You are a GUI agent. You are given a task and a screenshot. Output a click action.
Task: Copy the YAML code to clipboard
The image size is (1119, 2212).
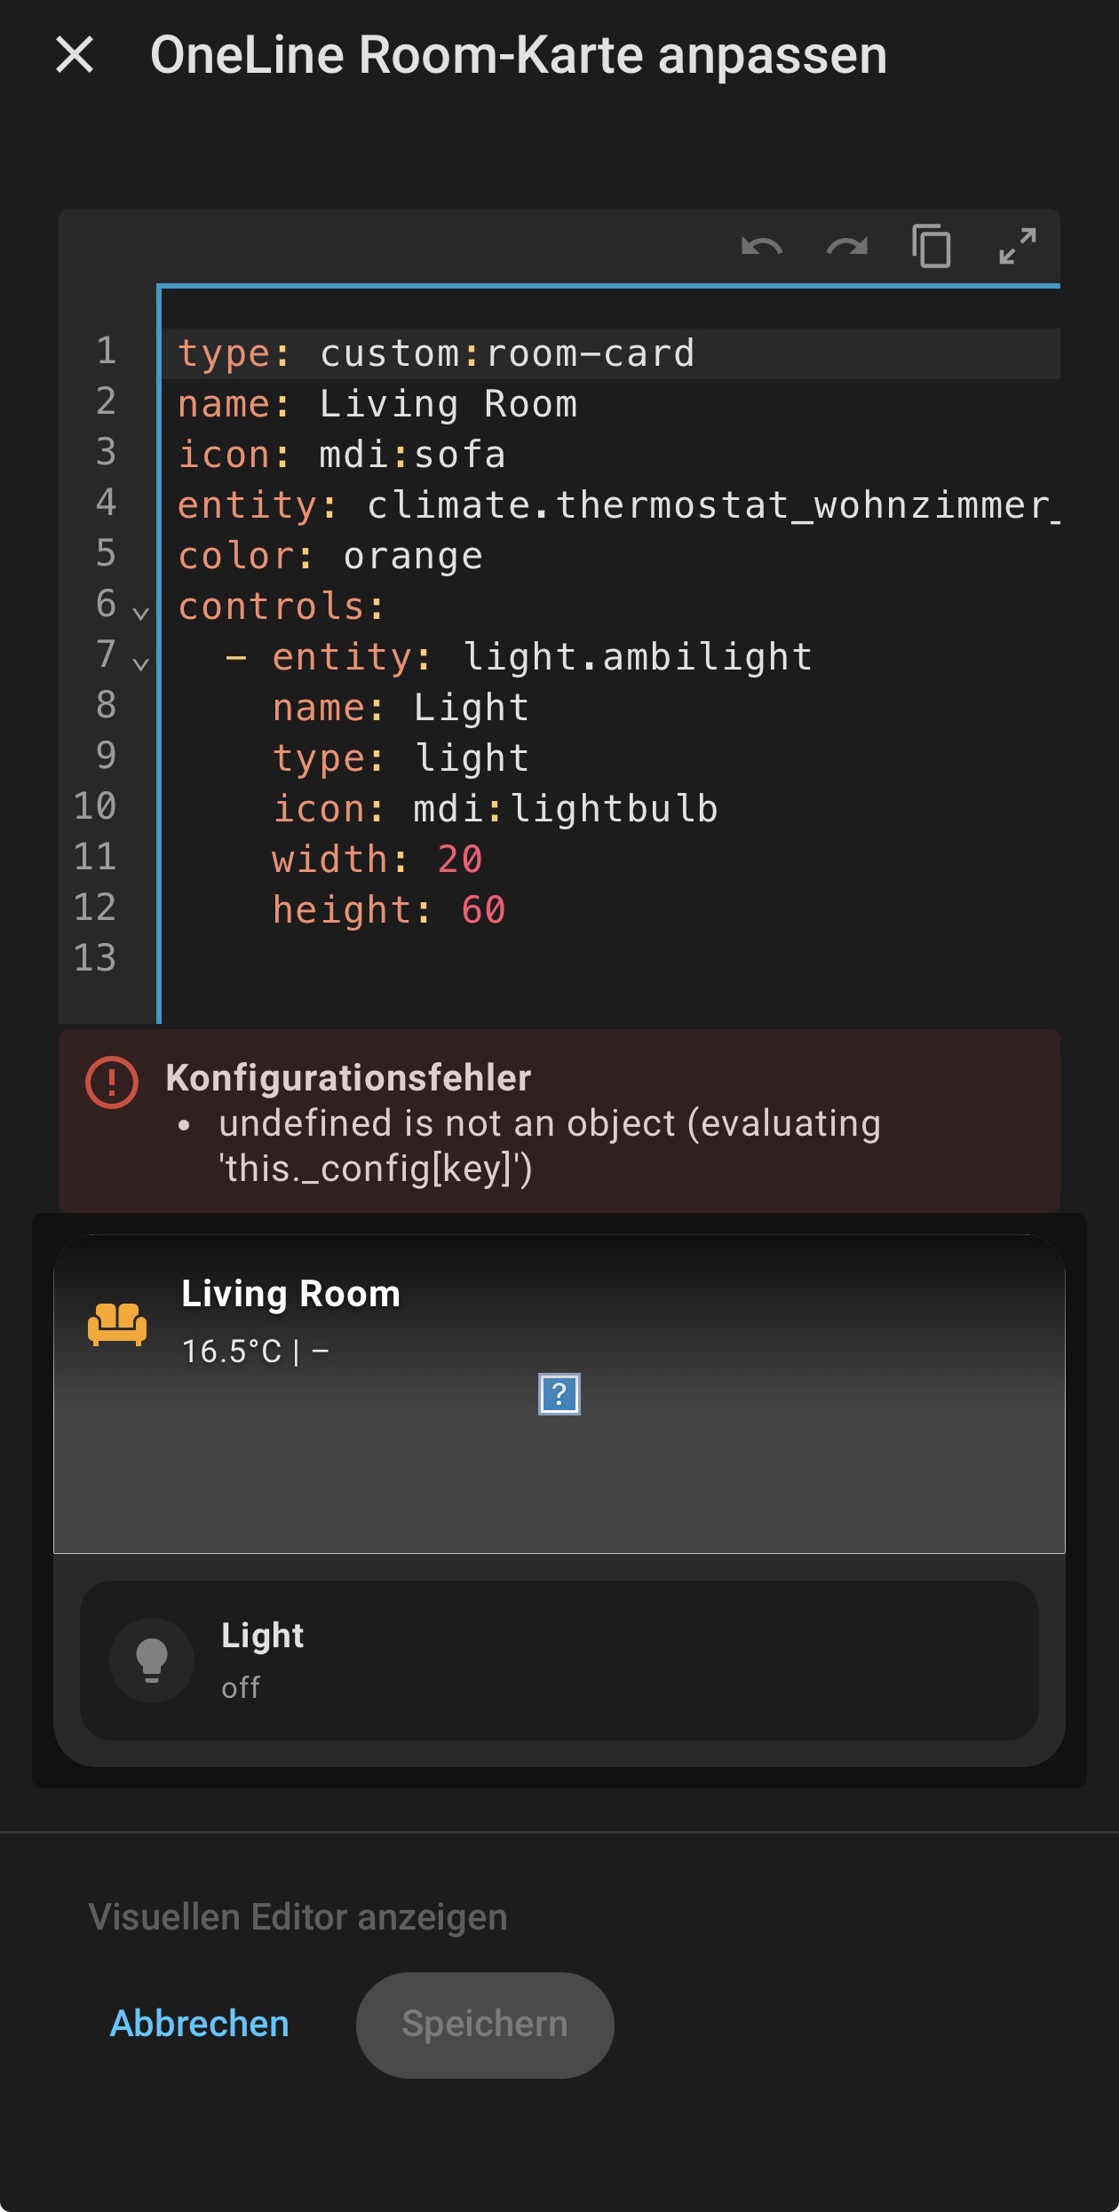[x=932, y=246]
